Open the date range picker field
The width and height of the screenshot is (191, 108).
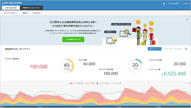(x=173, y=49)
